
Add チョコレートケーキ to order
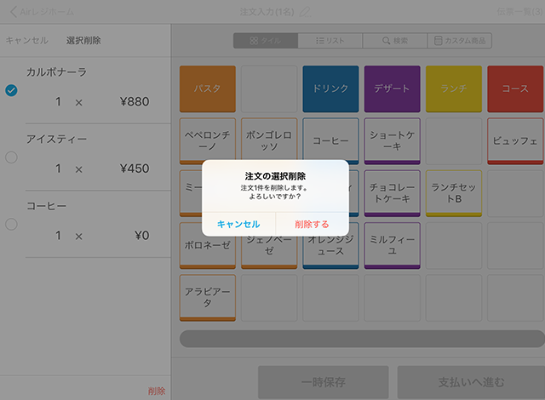coord(392,193)
